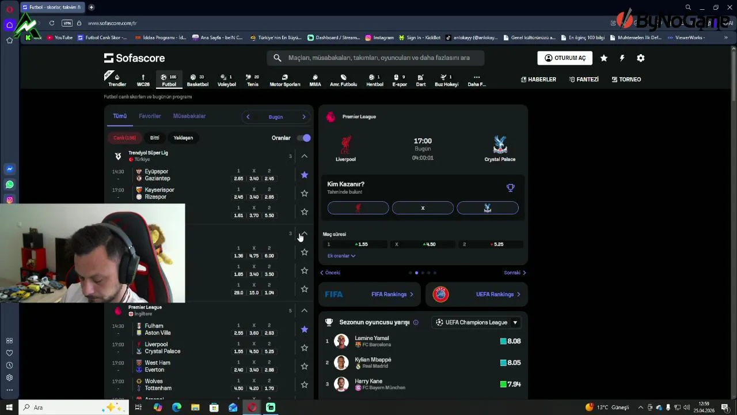
Task: Open the MMA category
Action: coord(315,80)
